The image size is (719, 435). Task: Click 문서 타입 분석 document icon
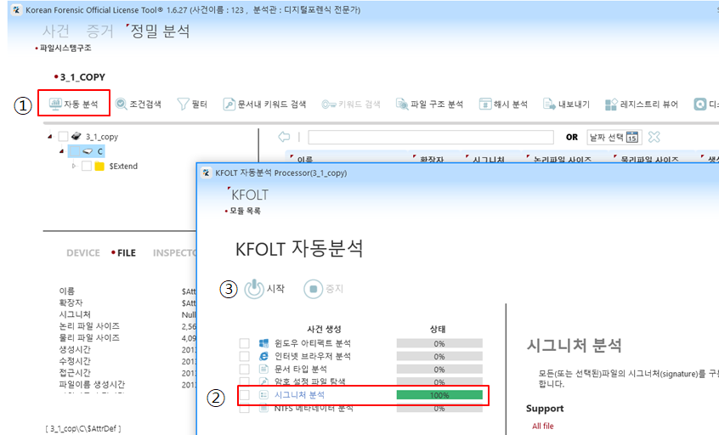[x=263, y=369]
